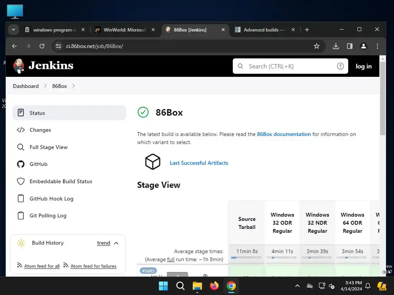Click the Jenkins title text
This screenshot has width=394, height=295.
pyautogui.click(x=51, y=65)
